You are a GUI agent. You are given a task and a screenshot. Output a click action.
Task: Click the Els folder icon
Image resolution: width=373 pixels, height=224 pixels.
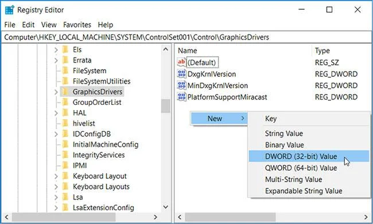coord(65,50)
